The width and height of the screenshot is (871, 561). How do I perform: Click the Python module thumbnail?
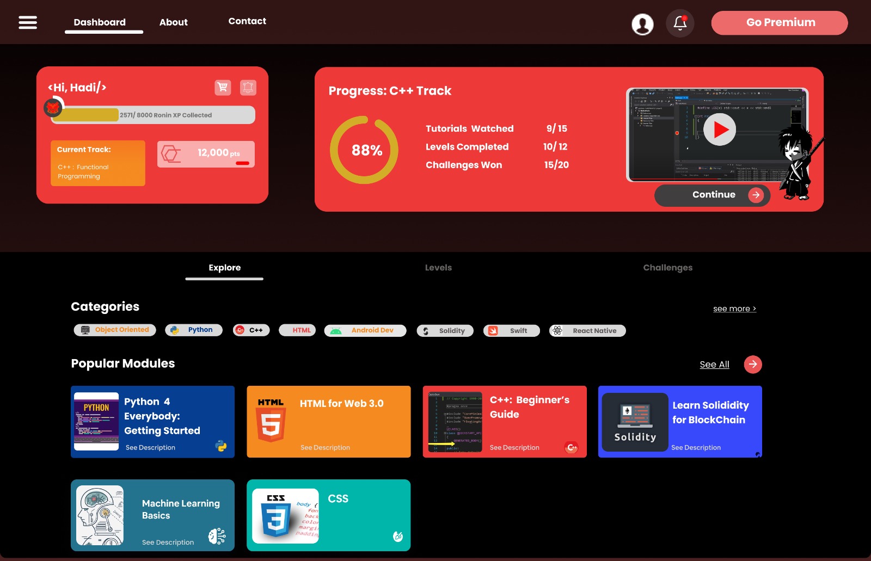click(x=96, y=421)
